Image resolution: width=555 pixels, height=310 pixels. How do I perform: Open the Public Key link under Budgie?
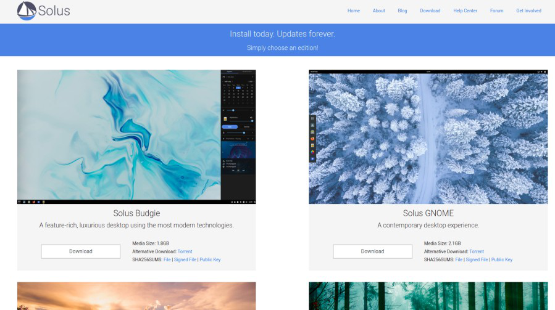(x=210, y=259)
